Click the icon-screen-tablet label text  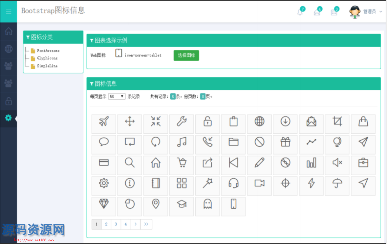coord(143,55)
